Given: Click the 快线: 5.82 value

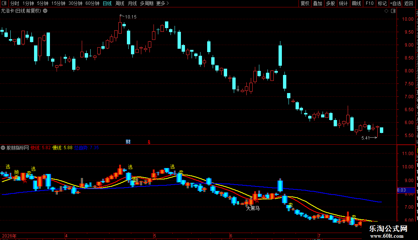Looking at the screenshot, I should point(41,148).
